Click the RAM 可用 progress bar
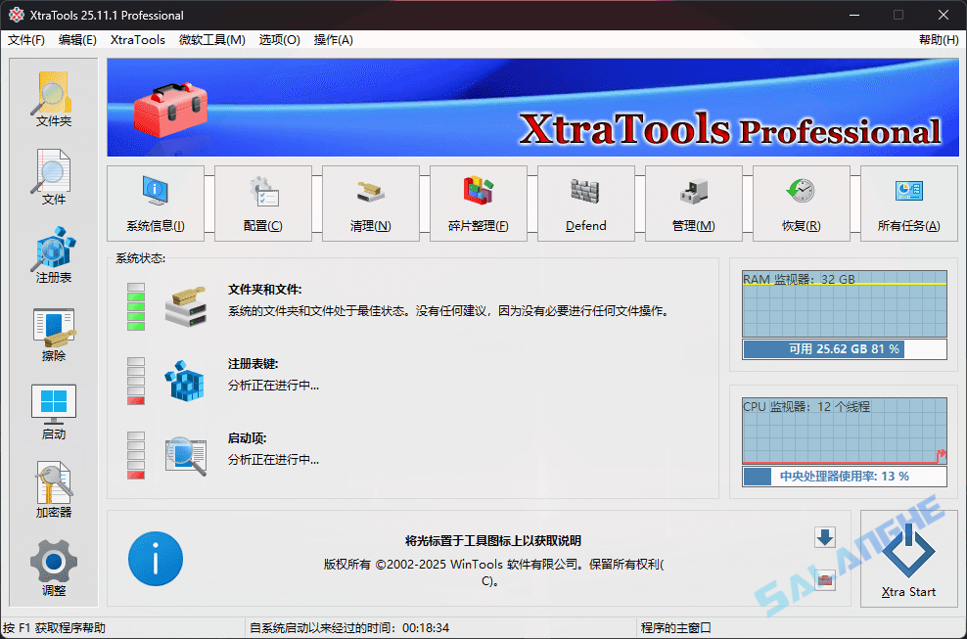This screenshot has height=639, width=967. (x=844, y=348)
